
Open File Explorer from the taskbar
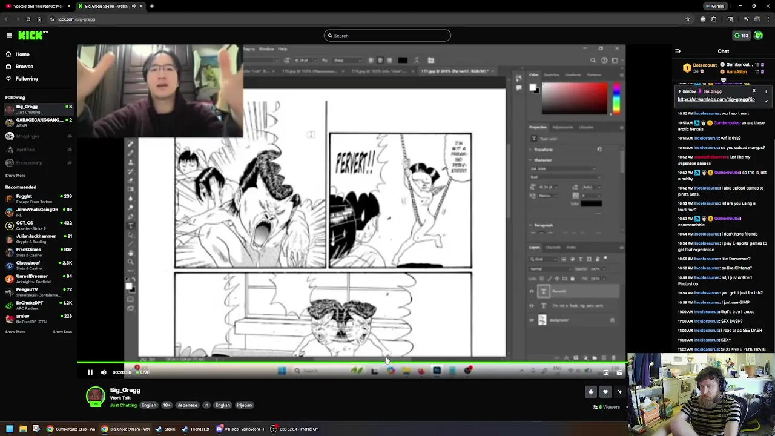coord(23,429)
